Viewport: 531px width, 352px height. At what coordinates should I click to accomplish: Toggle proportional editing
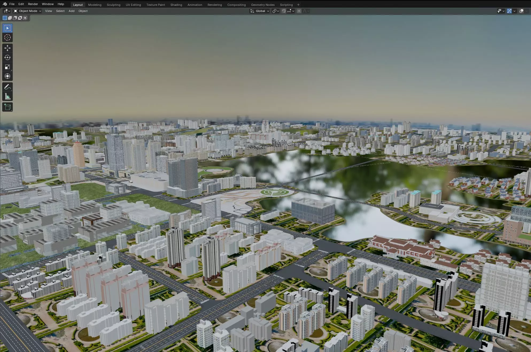299,11
